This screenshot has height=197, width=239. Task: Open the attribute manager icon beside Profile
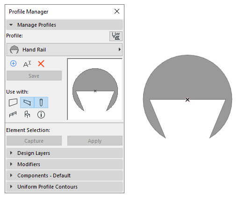coord(116,36)
